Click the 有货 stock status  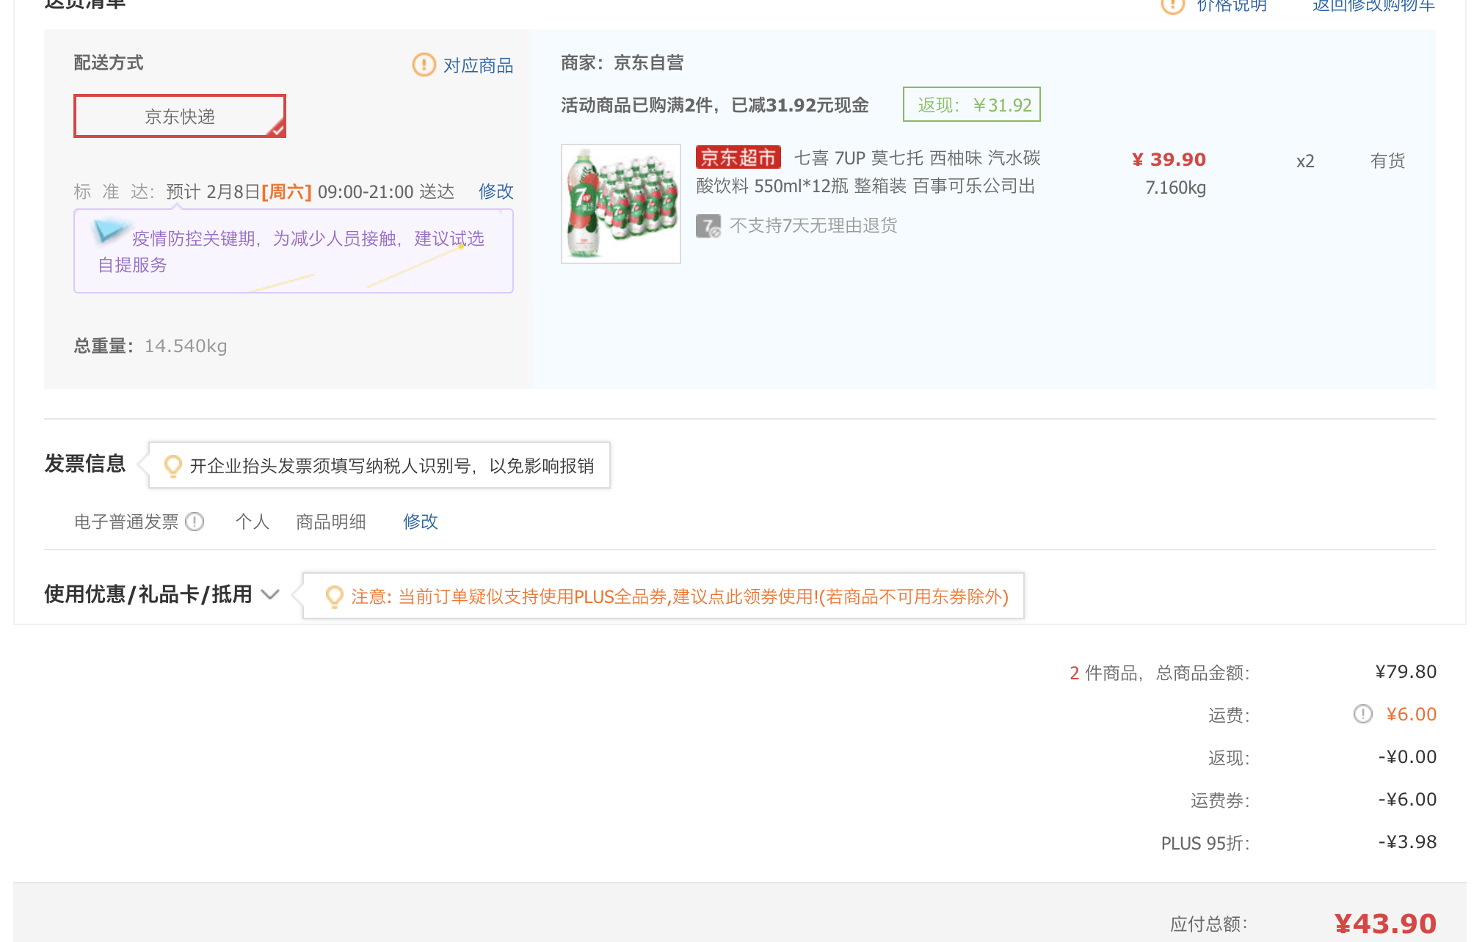pos(1387,161)
